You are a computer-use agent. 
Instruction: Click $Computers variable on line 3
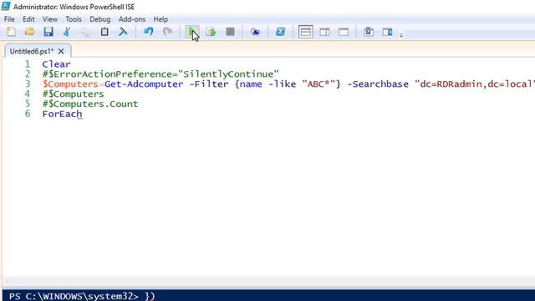[70, 84]
